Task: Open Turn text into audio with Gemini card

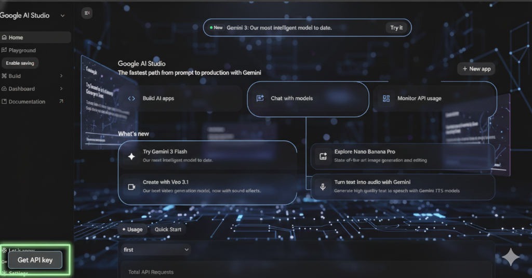Action: click(x=403, y=187)
